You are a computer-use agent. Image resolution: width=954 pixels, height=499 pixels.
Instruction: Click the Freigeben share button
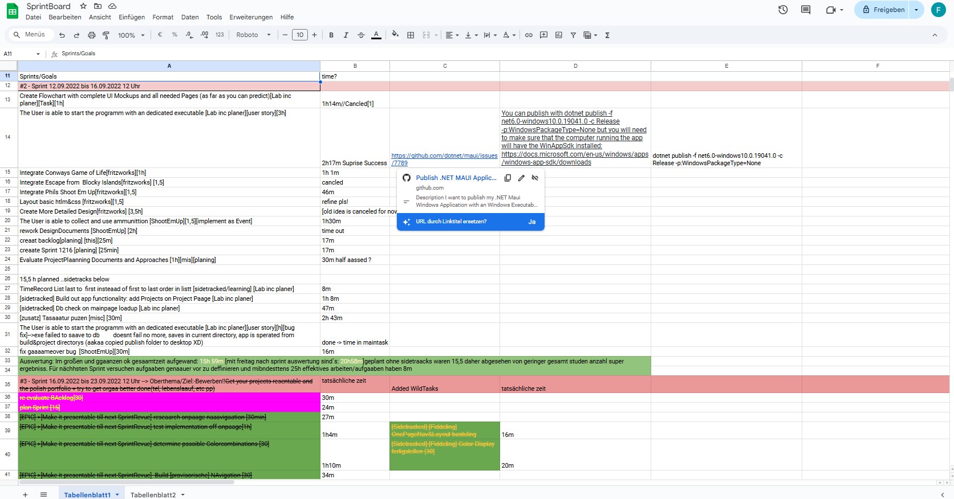point(883,10)
